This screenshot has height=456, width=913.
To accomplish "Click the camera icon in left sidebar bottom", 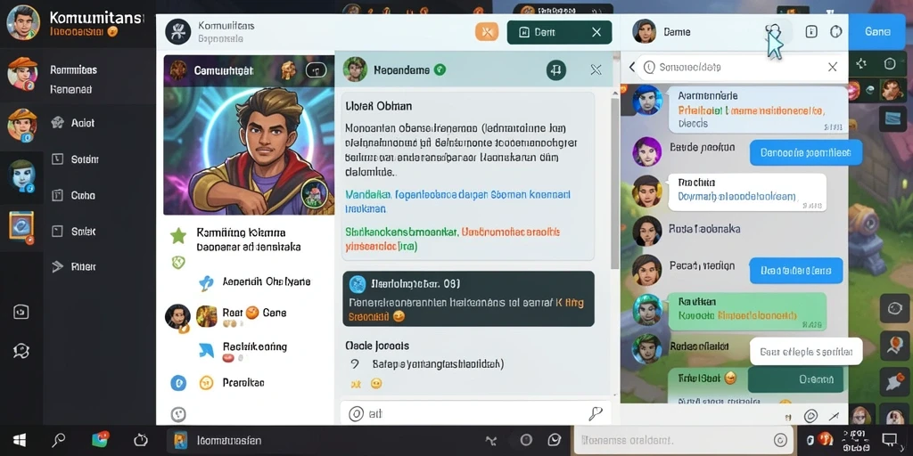I will point(21,312).
